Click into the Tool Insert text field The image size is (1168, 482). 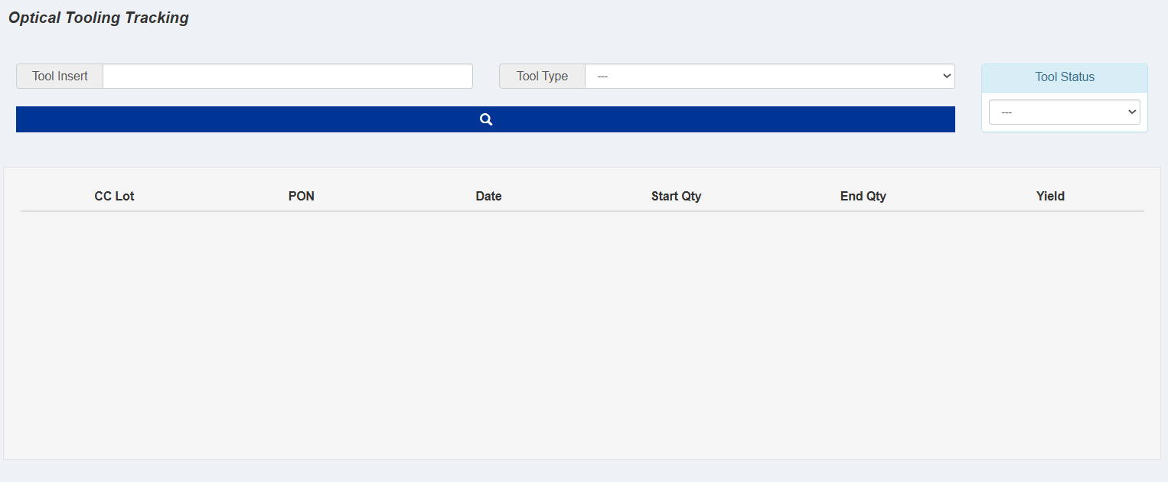click(x=287, y=77)
